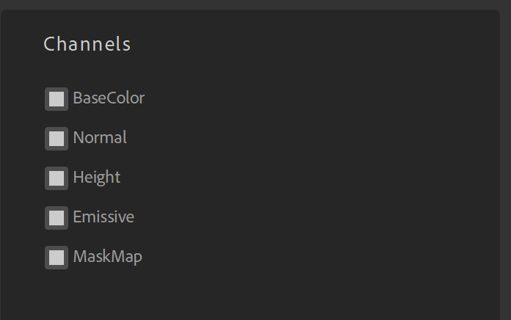Click the Normal label text
This screenshot has height=320, width=511.
pyautogui.click(x=100, y=138)
